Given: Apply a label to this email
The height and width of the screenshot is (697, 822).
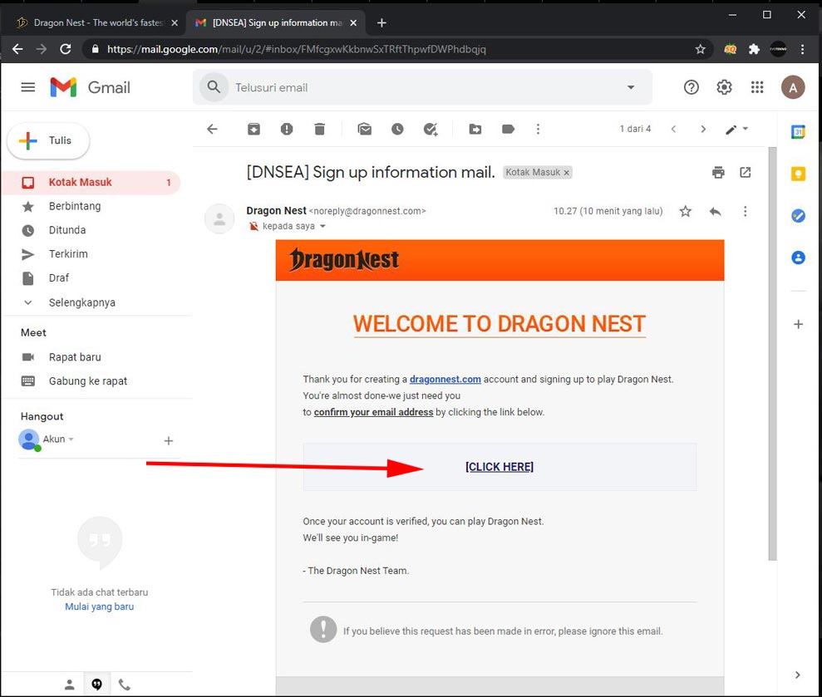Looking at the screenshot, I should point(508,129).
